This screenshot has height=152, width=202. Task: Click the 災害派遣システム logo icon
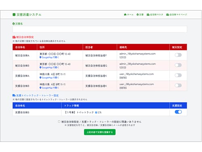[14, 15]
